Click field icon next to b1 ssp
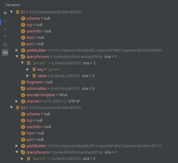Screen dimensions: 178x163 (x=23, y=25)
